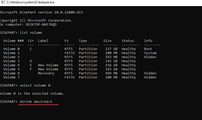Click 'Volume 0' in the volume list
Viewport: 202px width, 120px height.
point(11,49)
